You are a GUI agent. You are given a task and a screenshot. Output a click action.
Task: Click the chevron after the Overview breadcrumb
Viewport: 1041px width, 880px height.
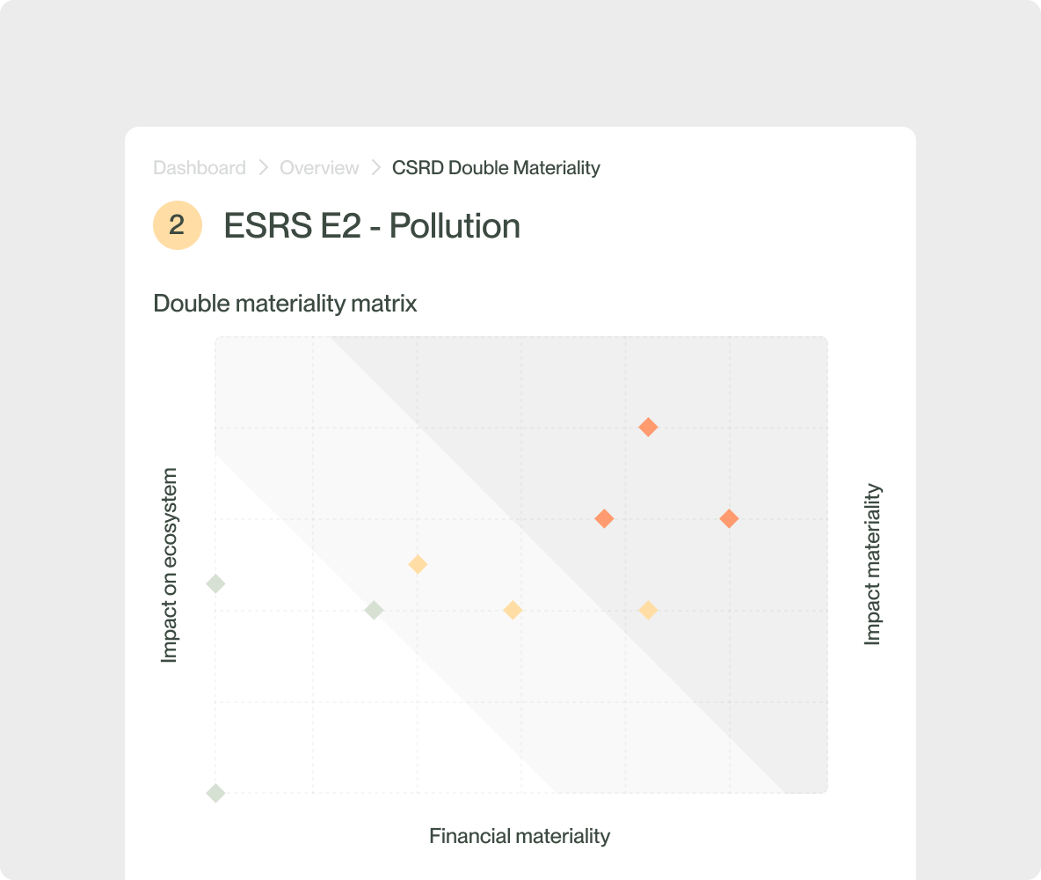376,168
